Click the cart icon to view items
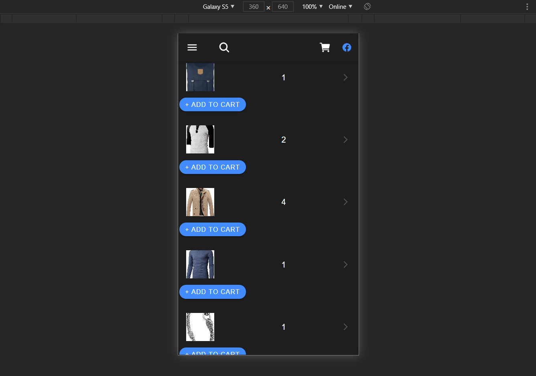The image size is (536, 376). click(x=325, y=47)
